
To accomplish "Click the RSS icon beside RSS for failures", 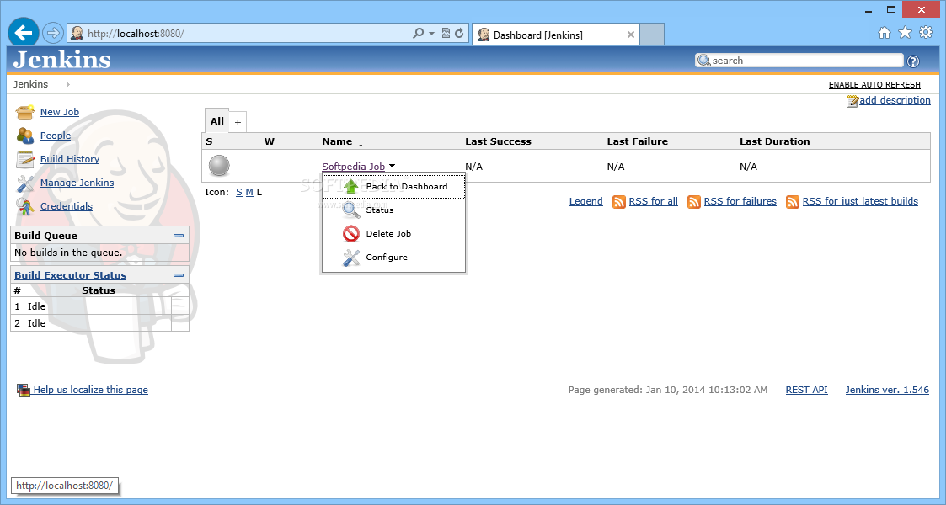I will [694, 202].
